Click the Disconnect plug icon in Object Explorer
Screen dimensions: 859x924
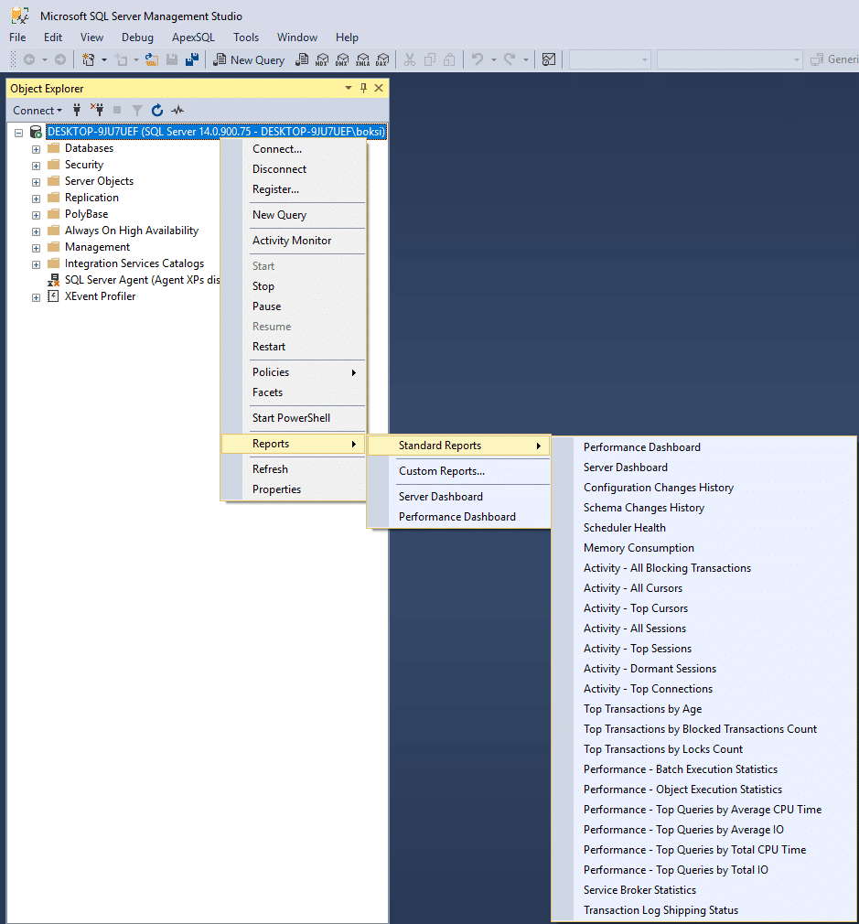[x=97, y=111]
